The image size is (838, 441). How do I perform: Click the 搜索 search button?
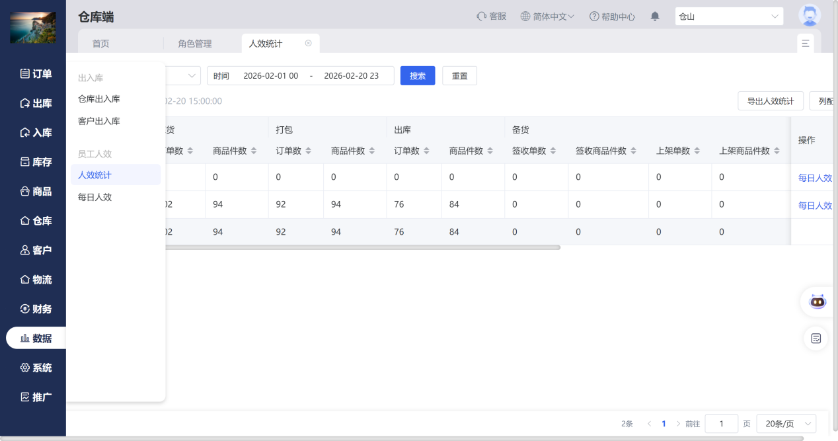click(417, 75)
